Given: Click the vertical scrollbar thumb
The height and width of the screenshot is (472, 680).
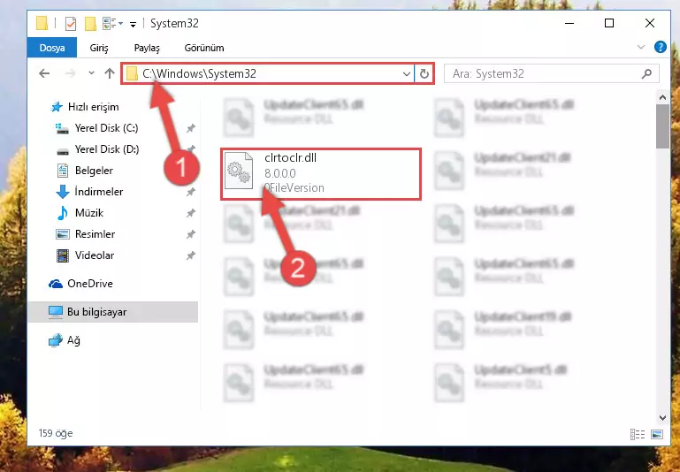Looking at the screenshot, I should tap(662, 126).
